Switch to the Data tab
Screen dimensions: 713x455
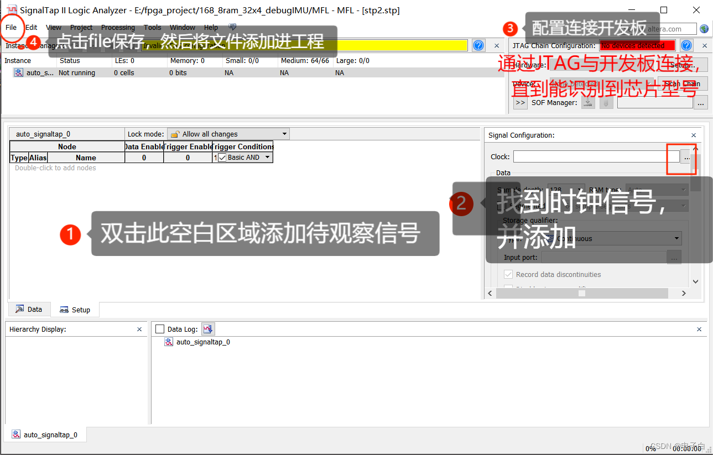pyautogui.click(x=29, y=310)
